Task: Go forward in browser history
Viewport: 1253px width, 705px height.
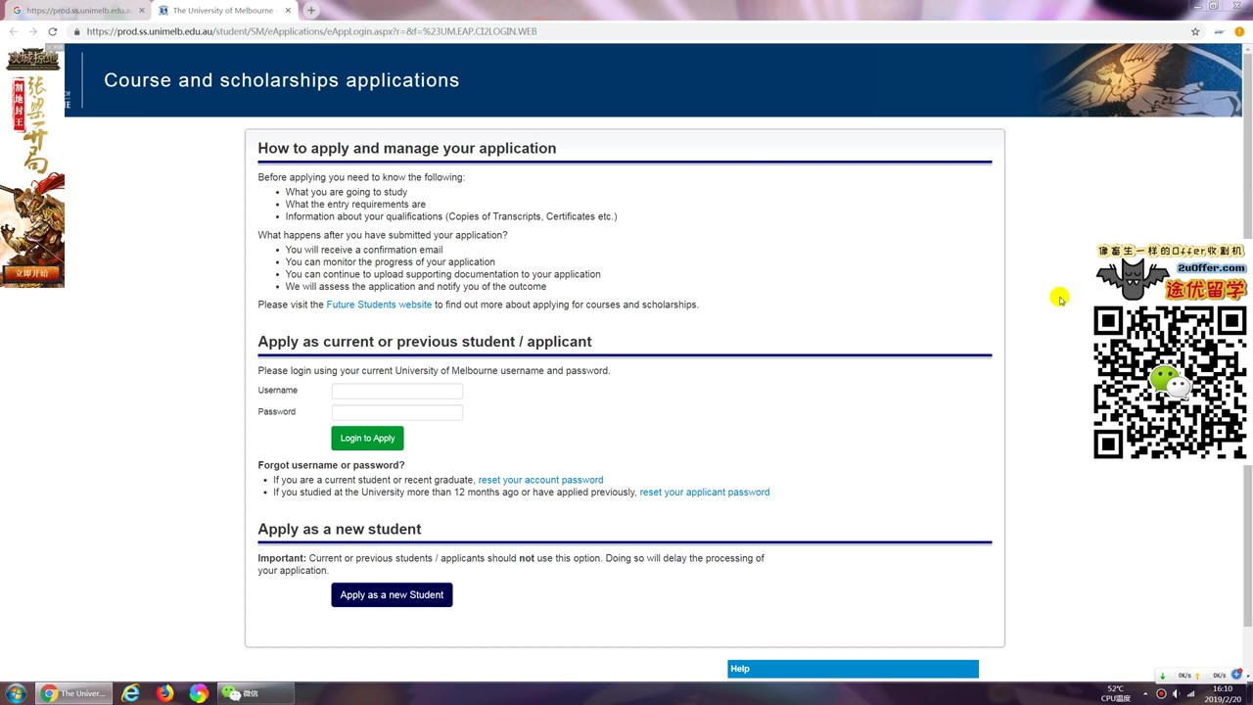Action: coord(32,31)
